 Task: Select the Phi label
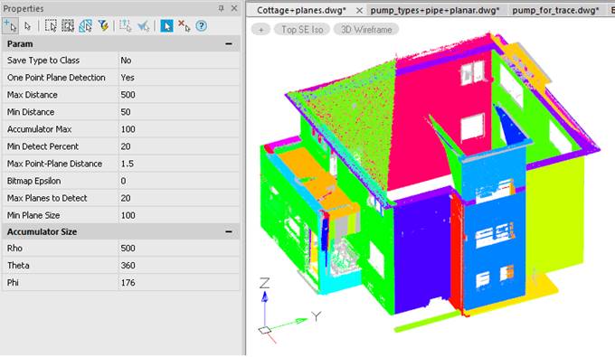coord(13,283)
